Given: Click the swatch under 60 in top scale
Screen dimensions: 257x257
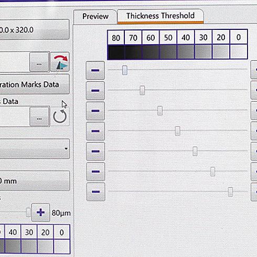Looking at the screenshot, I should tap(151, 52).
